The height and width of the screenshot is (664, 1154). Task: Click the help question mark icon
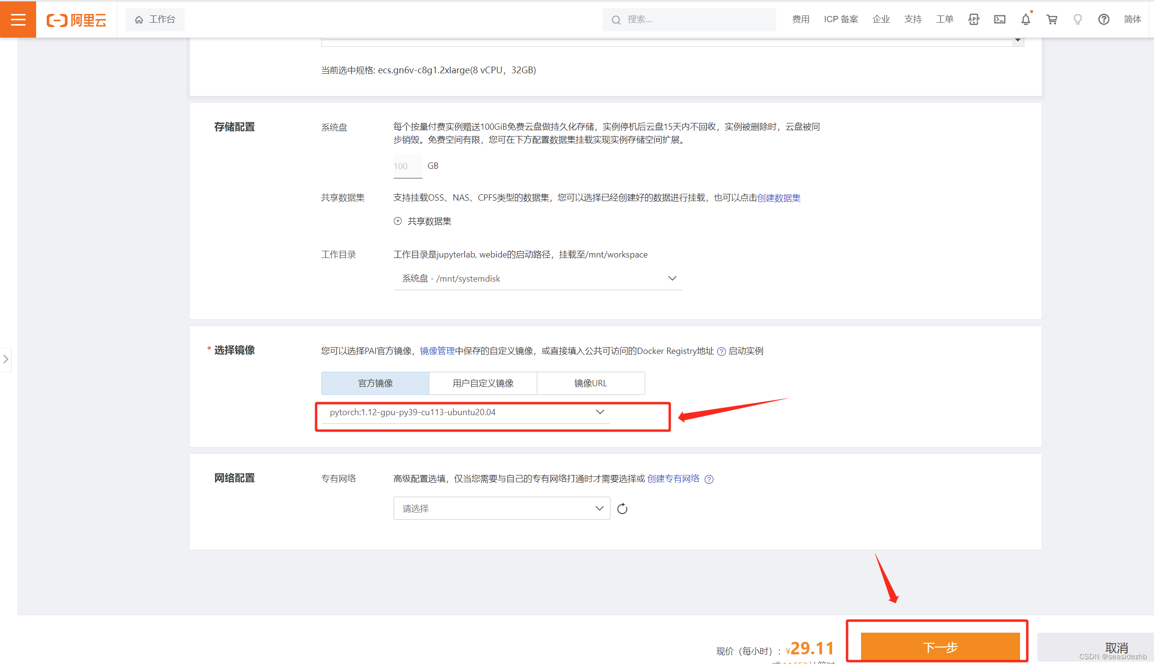click(x=1103, y=19)
